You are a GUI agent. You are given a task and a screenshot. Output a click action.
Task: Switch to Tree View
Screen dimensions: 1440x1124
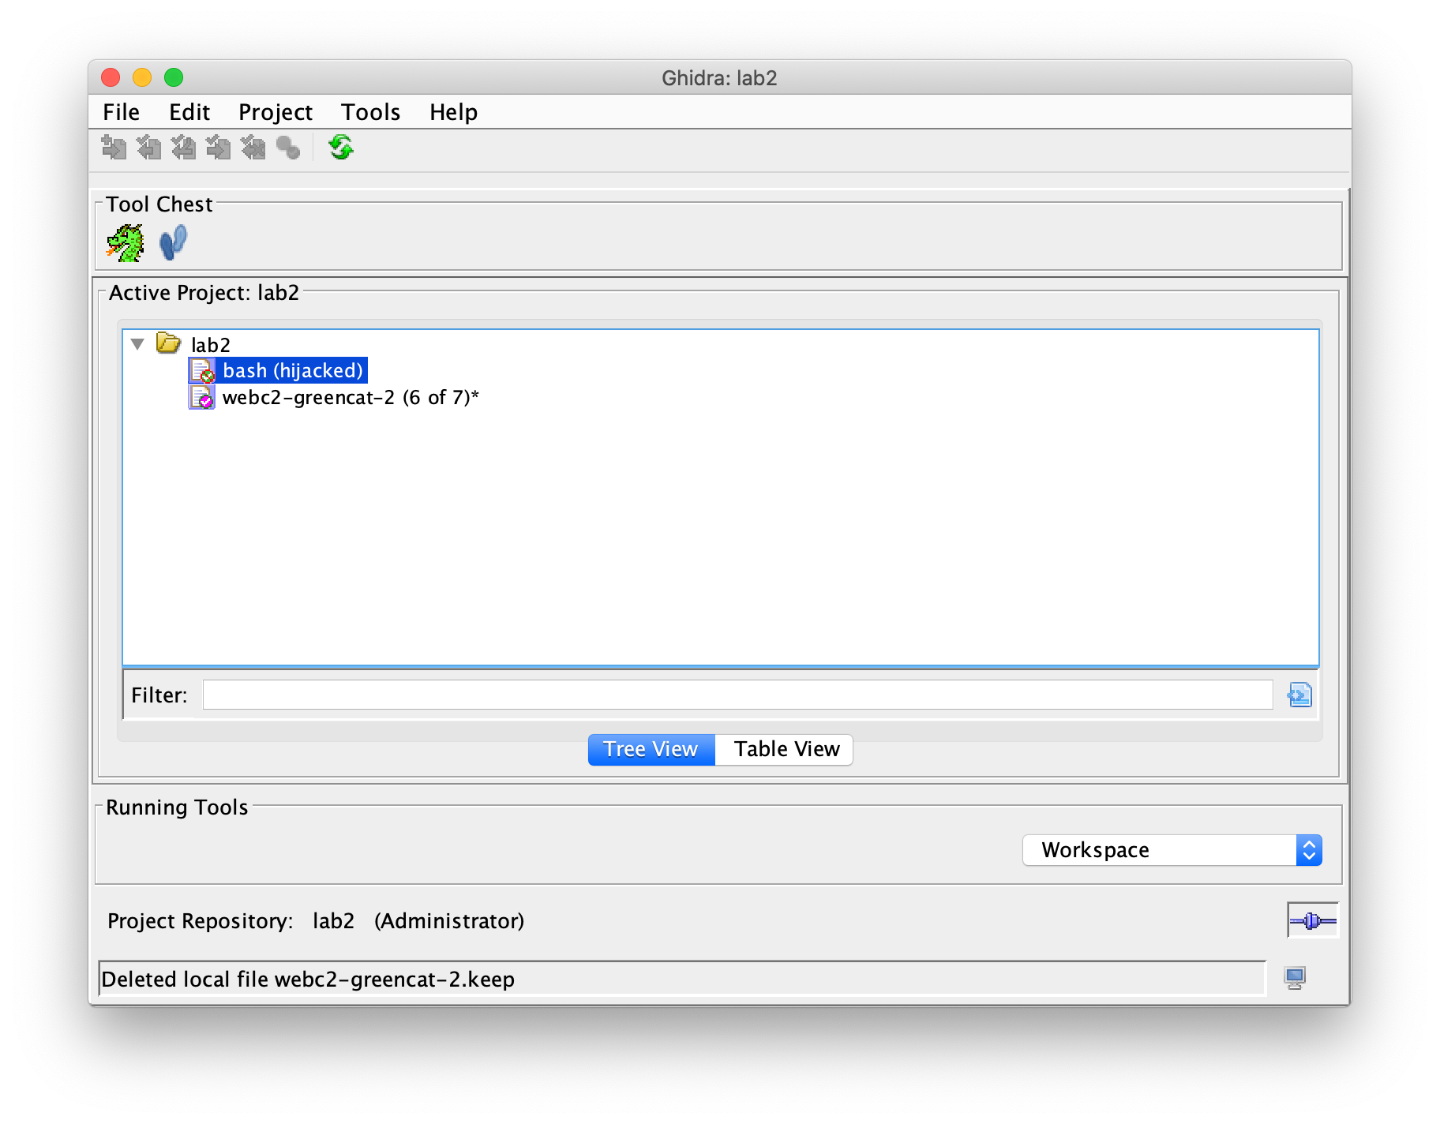pyautogui.click(x=651, y=749)
